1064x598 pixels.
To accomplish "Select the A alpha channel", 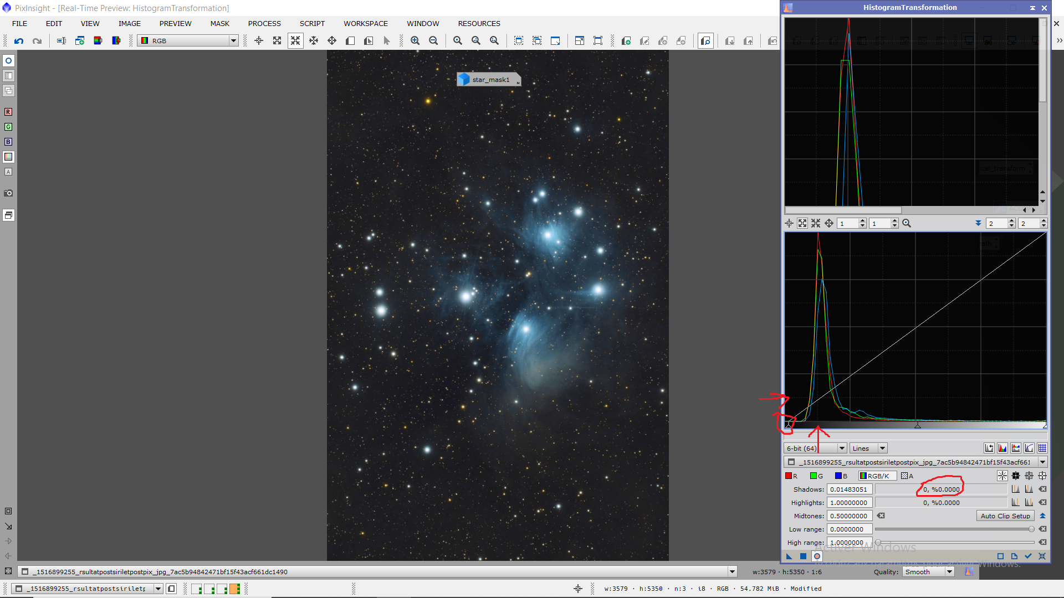I will point(907,476).
